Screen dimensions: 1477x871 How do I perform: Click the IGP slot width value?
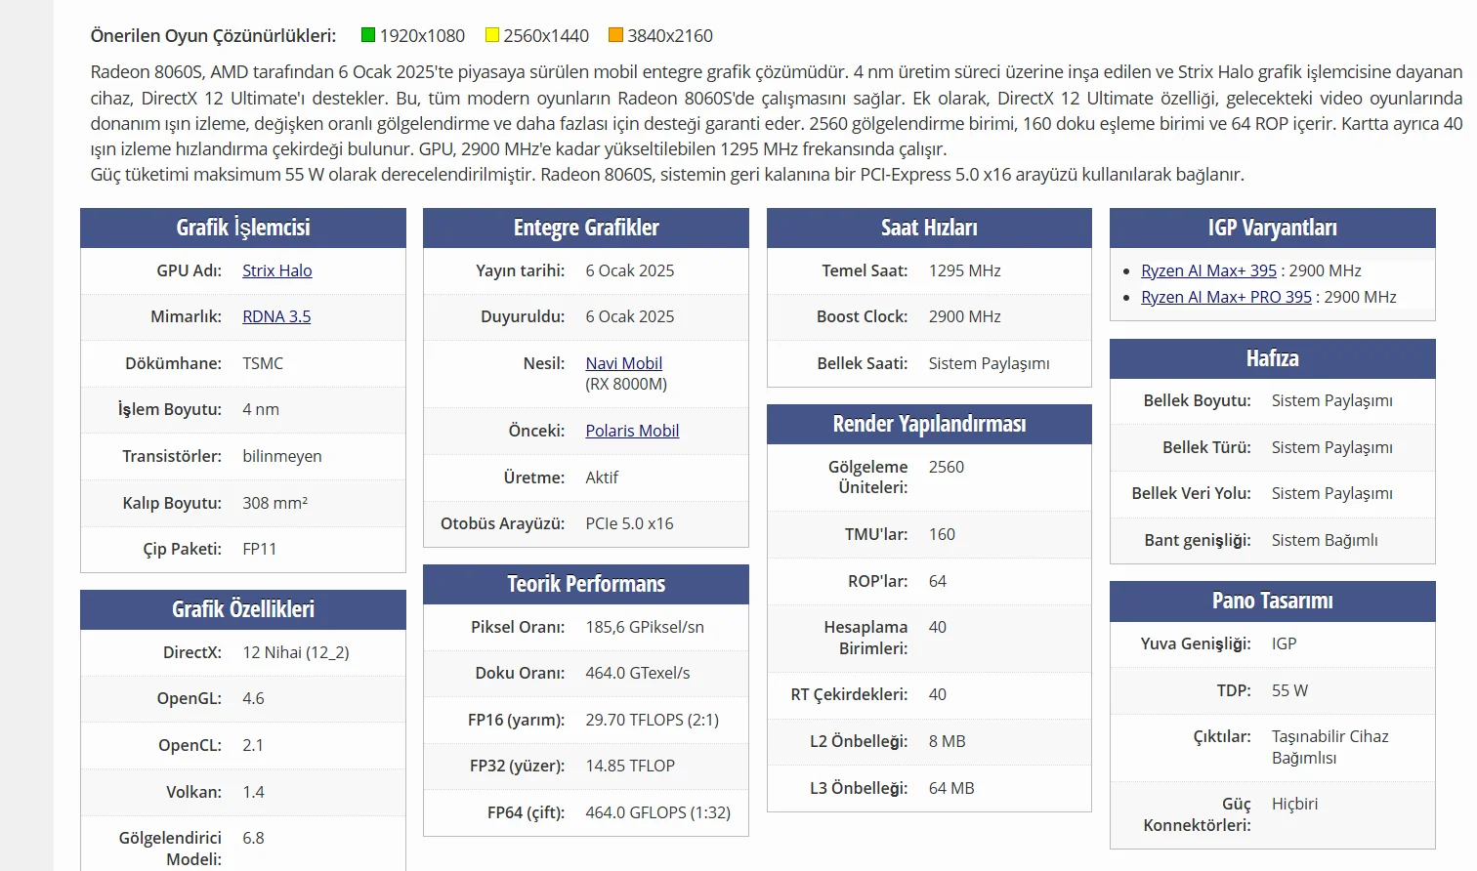tap(1285, 643)
